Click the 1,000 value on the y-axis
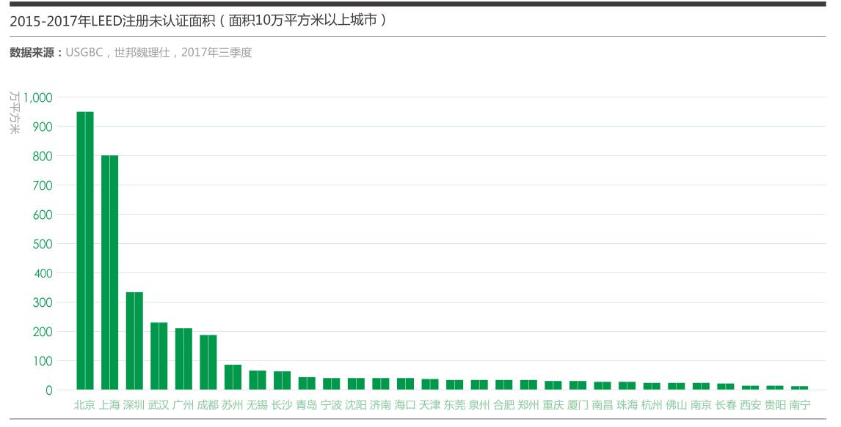841x427 pixels. [37, 97]
